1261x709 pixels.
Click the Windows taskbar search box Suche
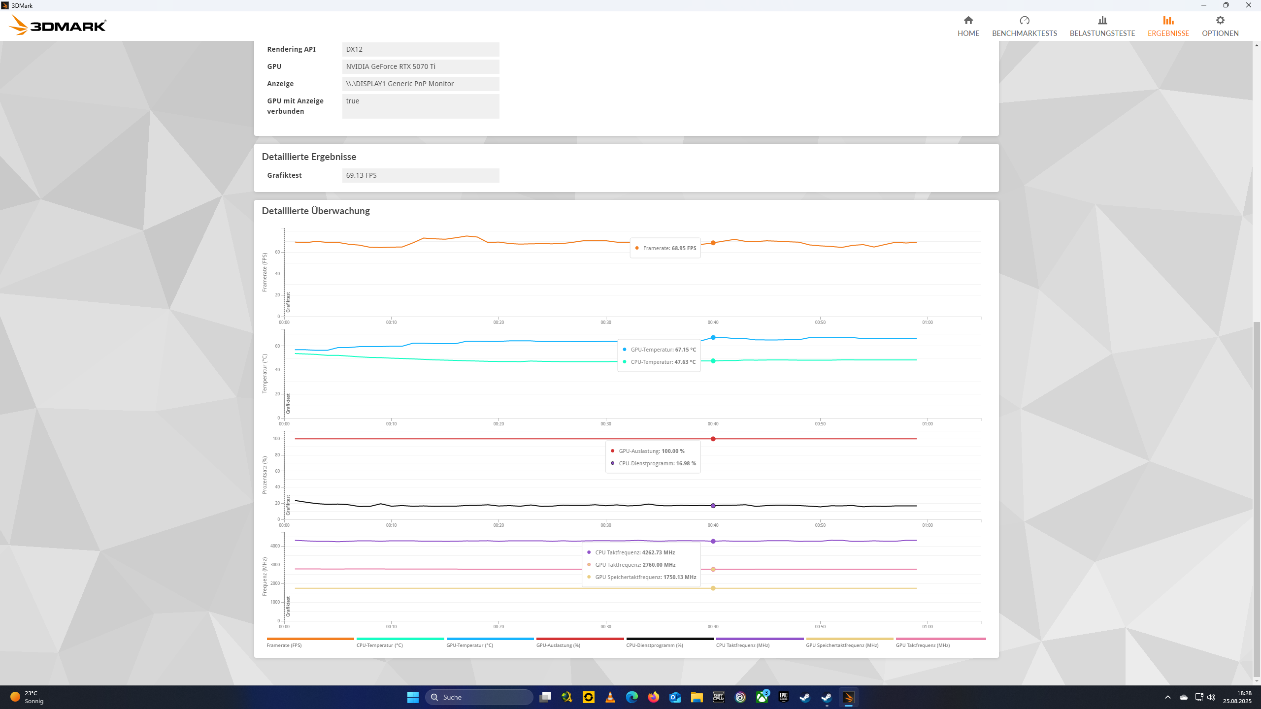[479, 697]
